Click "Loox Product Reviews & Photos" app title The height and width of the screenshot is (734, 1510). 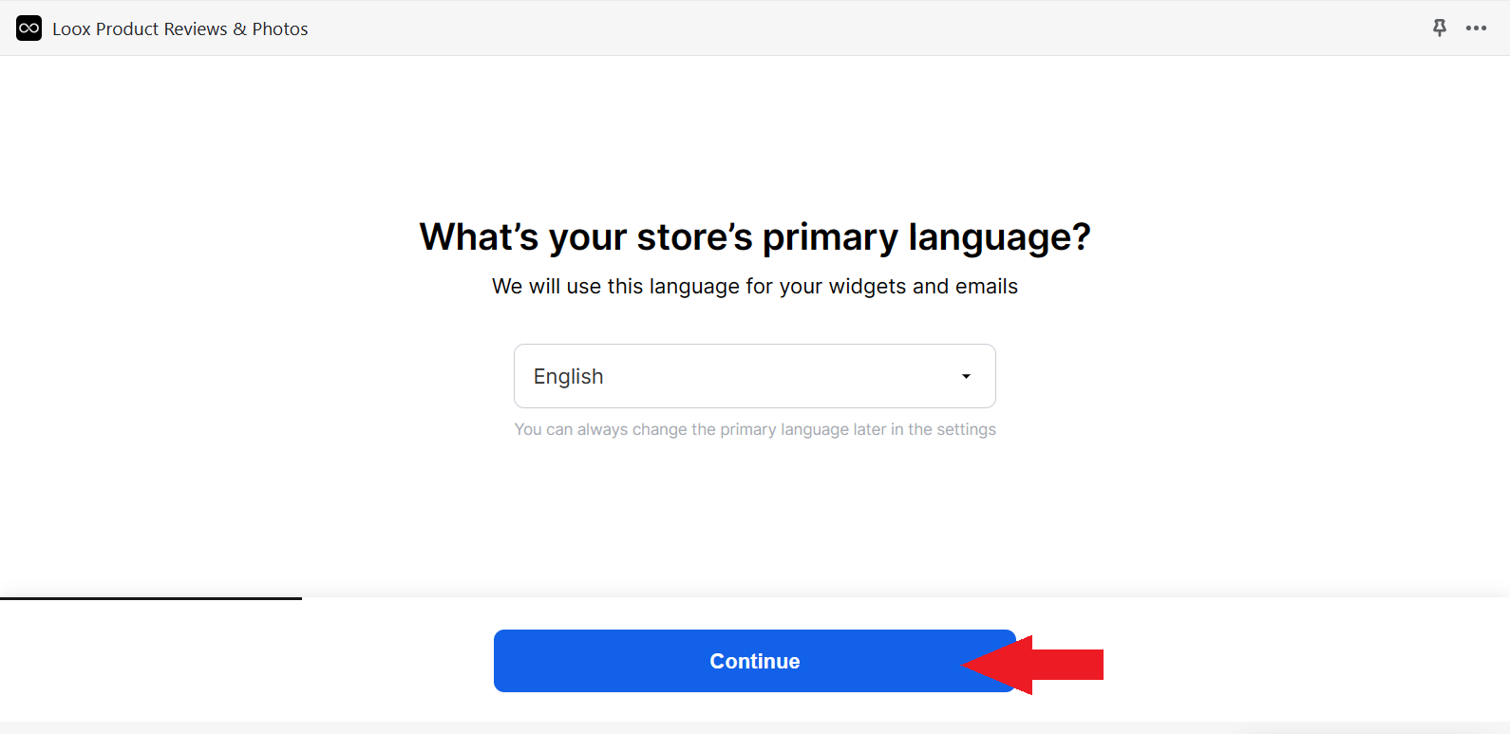[180, 29]
